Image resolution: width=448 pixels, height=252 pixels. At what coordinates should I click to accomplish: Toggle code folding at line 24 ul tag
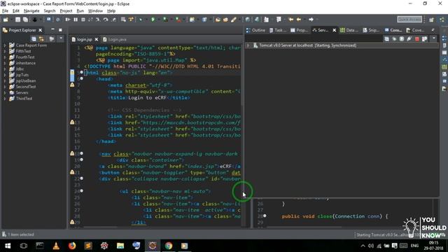tap(81, 191)
